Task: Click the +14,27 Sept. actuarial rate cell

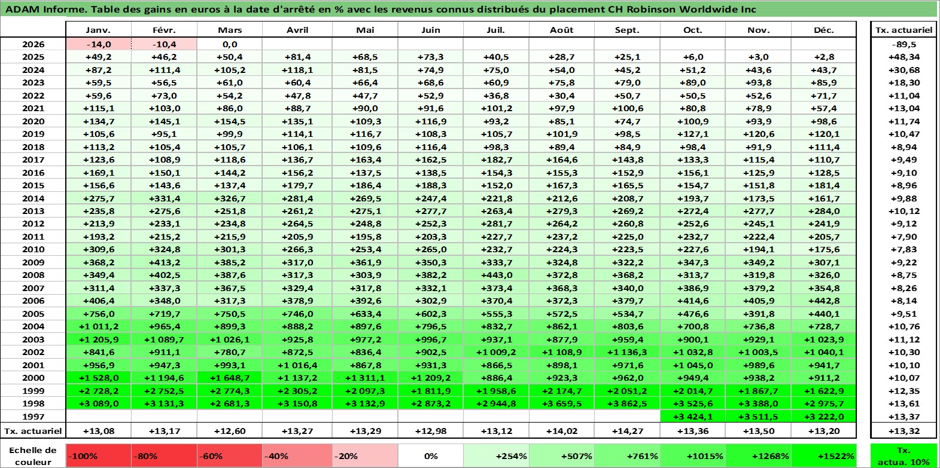Action: click(x=627, y=431)
